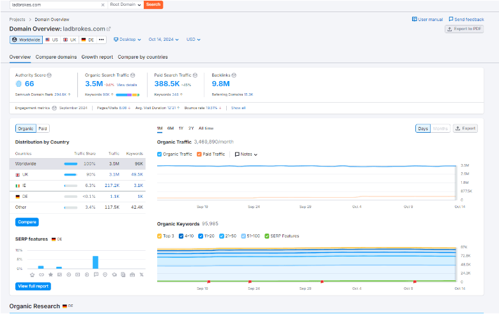The height and width of the screenshot is (314, 499).
Task: Click the rectangular video carousel SERP icon
Action: (78, 274)
